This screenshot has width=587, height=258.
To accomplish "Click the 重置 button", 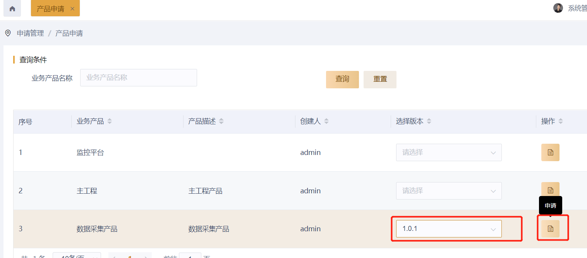I will pos(380,79).
